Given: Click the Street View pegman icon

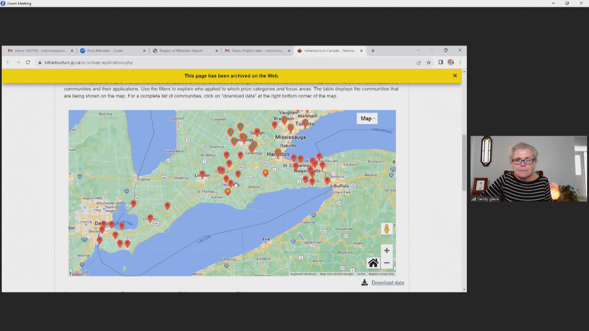Looking at the screenshot, I should coord(387,228).
